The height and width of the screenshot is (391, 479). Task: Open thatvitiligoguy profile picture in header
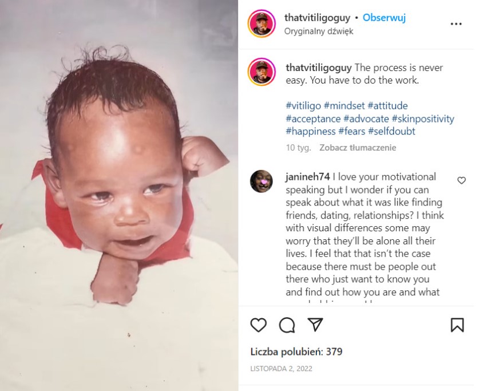coord(262,23)
